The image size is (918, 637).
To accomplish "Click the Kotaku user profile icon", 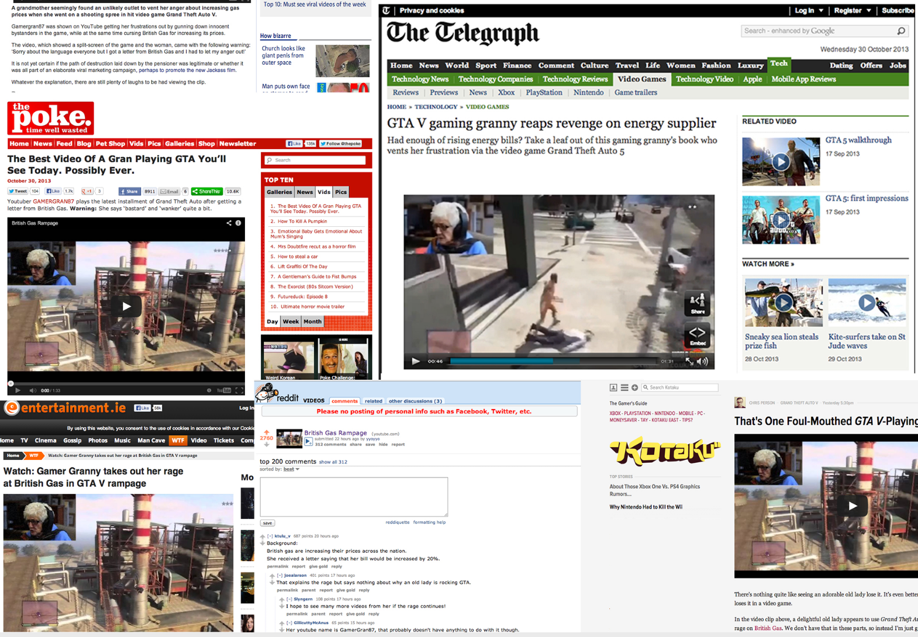I will 613,387.
